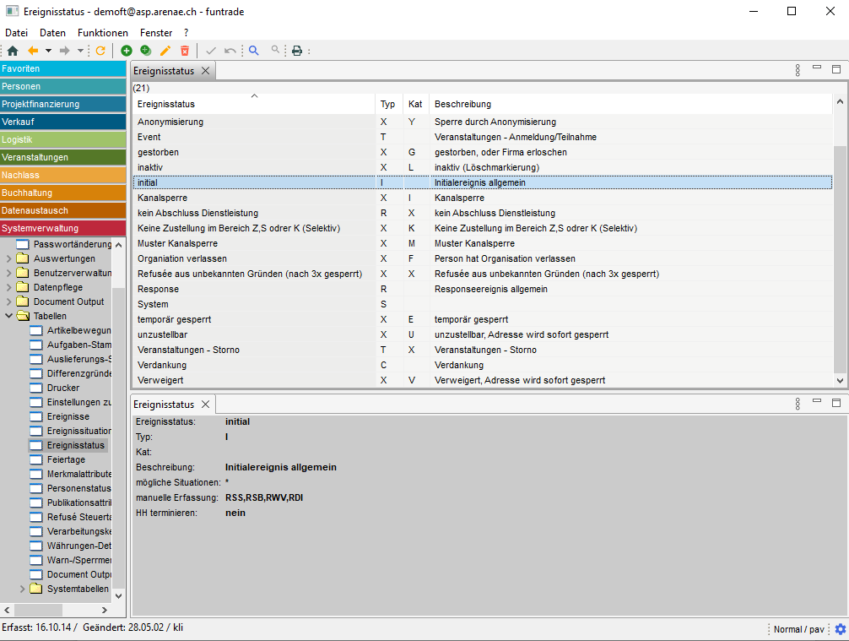849x641 pixels.
Task: Collapse the Tabellen folder
Action: pos(8,316)
